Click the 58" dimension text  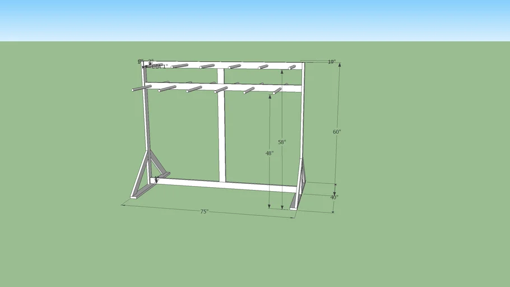[x=282, y=142]
